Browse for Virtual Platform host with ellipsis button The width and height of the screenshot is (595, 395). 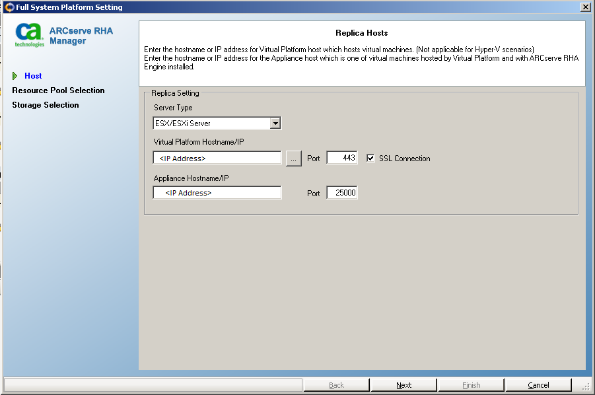293,159
